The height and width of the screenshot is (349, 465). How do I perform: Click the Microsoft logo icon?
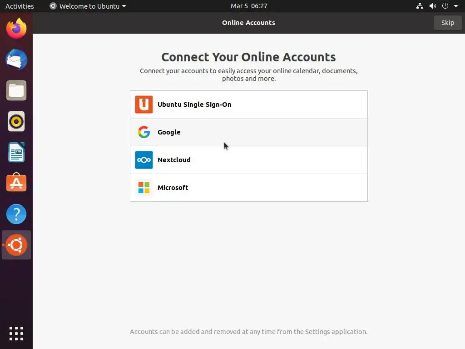(x=144, y=188)
